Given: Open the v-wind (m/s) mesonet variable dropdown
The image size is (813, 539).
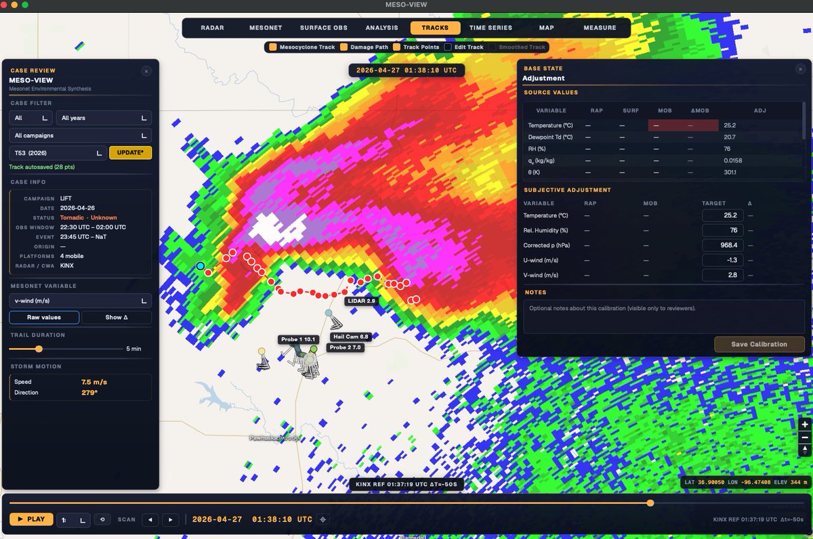Looking at the screenshot, I should [x=80, y=300].
